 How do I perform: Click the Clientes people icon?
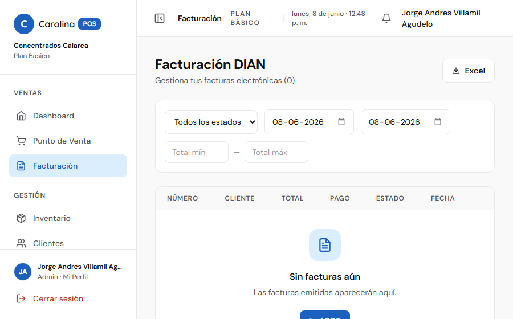click(x=21, y=243)
